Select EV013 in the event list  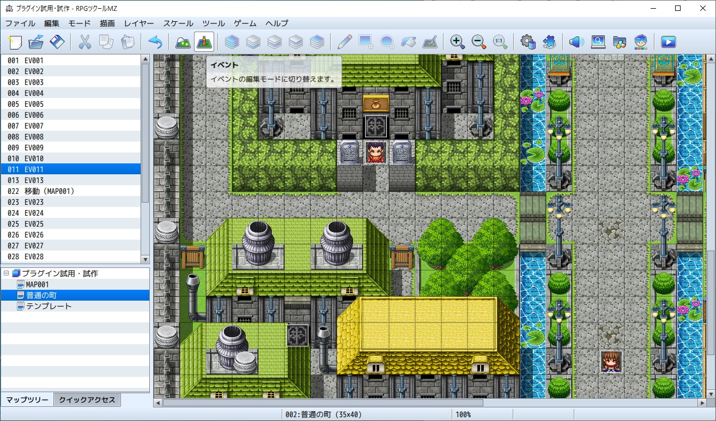click(34, 180)
